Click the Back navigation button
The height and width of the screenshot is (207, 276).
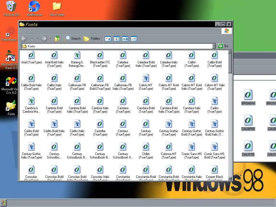pyautogui.click(x=28, y=39)
